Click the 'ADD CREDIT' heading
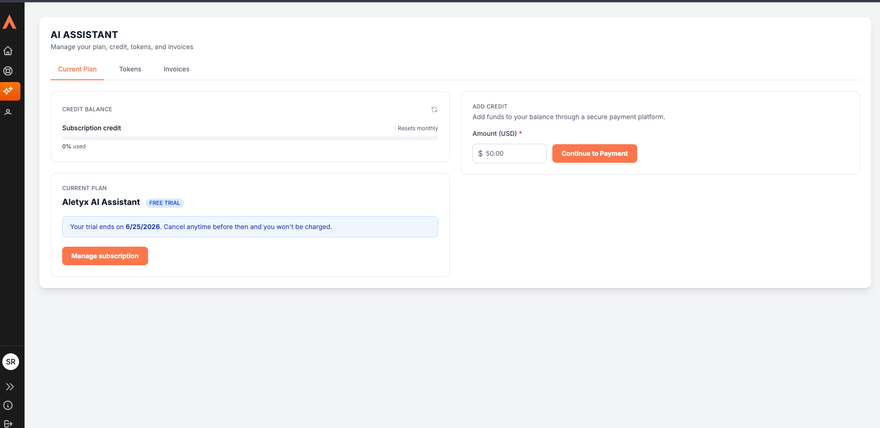 tap(490, 107)
